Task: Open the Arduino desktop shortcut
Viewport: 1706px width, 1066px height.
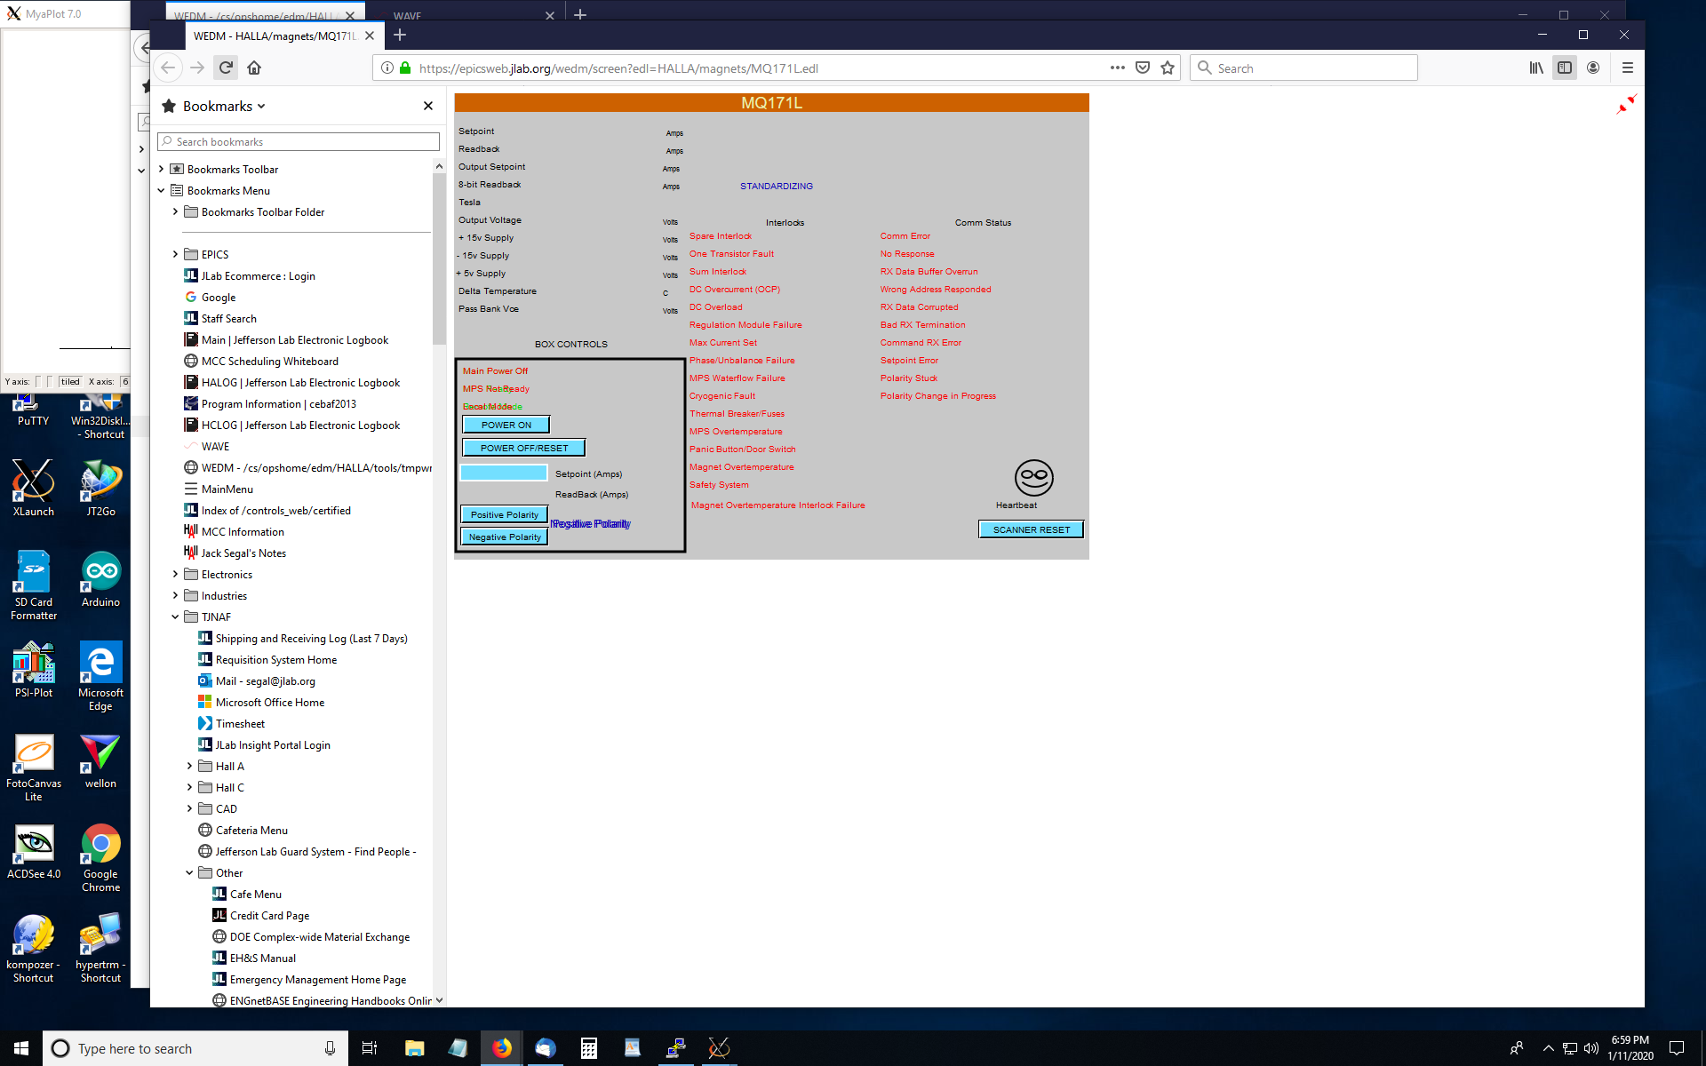Action: click(x=100, y=579)
